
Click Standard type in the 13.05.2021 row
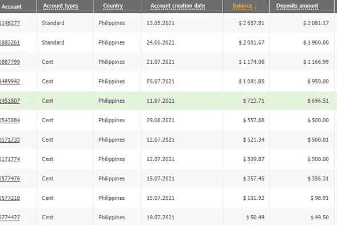53,23
